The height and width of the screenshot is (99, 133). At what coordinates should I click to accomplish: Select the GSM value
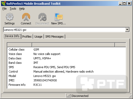click(x=36, y=50)
